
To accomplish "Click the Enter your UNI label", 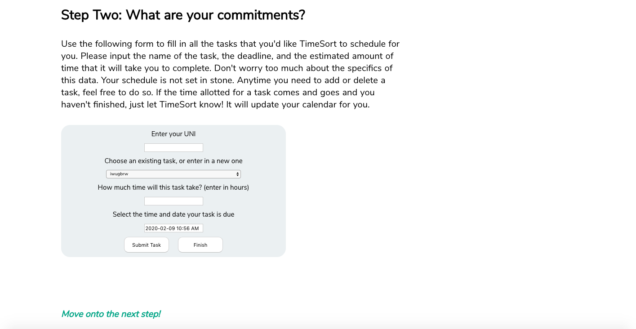I will pyautogui.click(x=173, y=134).
